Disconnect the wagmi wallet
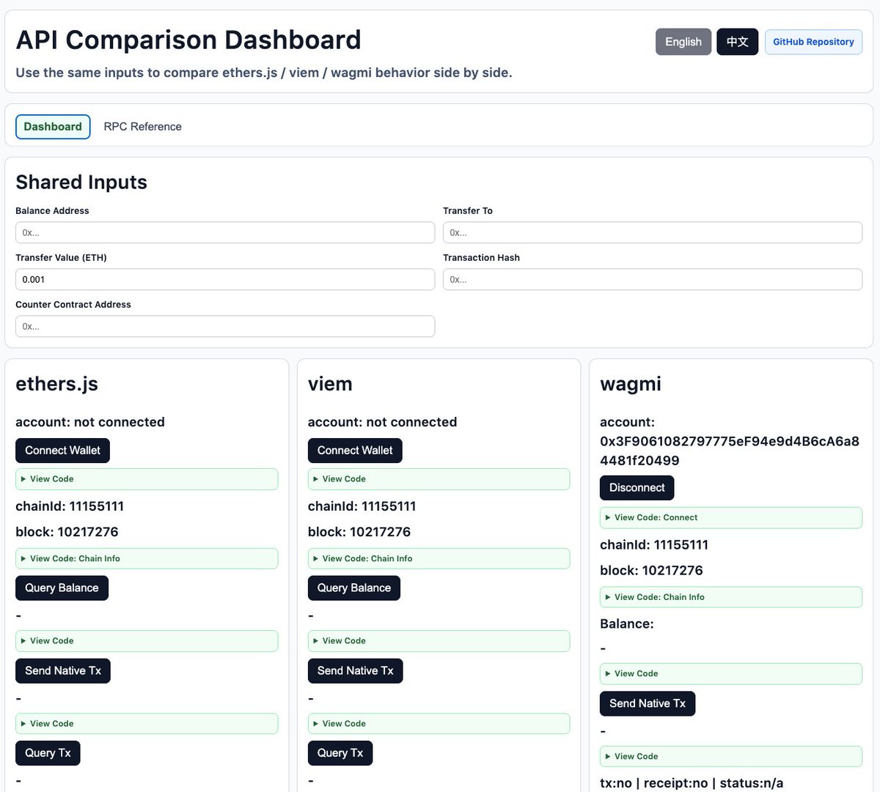Screen dimensions: 880x792 click(637, 488)
